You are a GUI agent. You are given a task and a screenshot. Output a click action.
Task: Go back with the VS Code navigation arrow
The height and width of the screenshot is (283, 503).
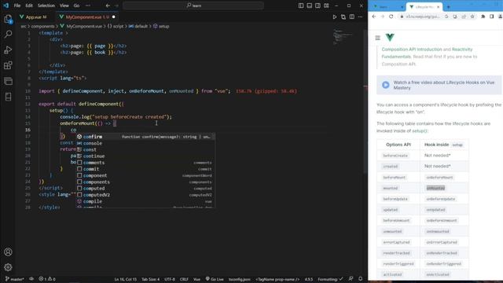[x=108, y=6]
